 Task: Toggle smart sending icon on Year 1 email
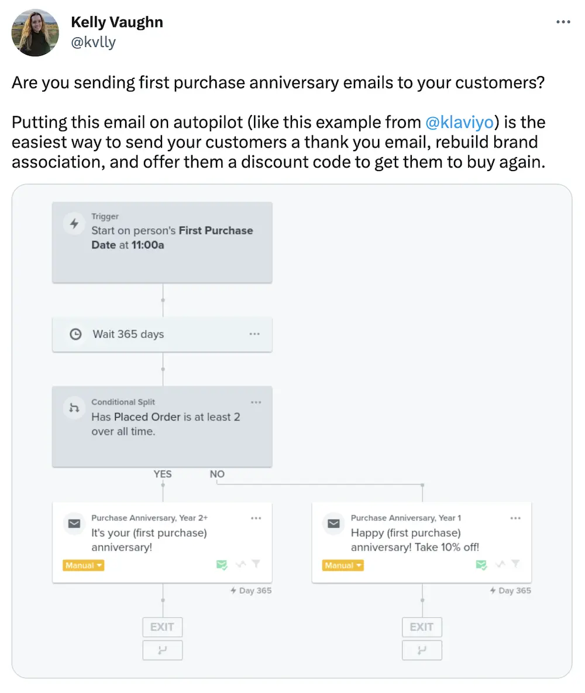pyautogui.click(x=481, y=565)
